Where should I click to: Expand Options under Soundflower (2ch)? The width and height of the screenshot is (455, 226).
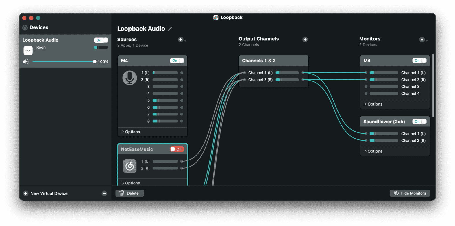[x=373, y=151]
